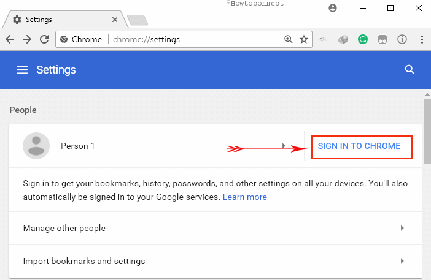Expand Manage other people

pyautogui.click(x=215, y=228)
